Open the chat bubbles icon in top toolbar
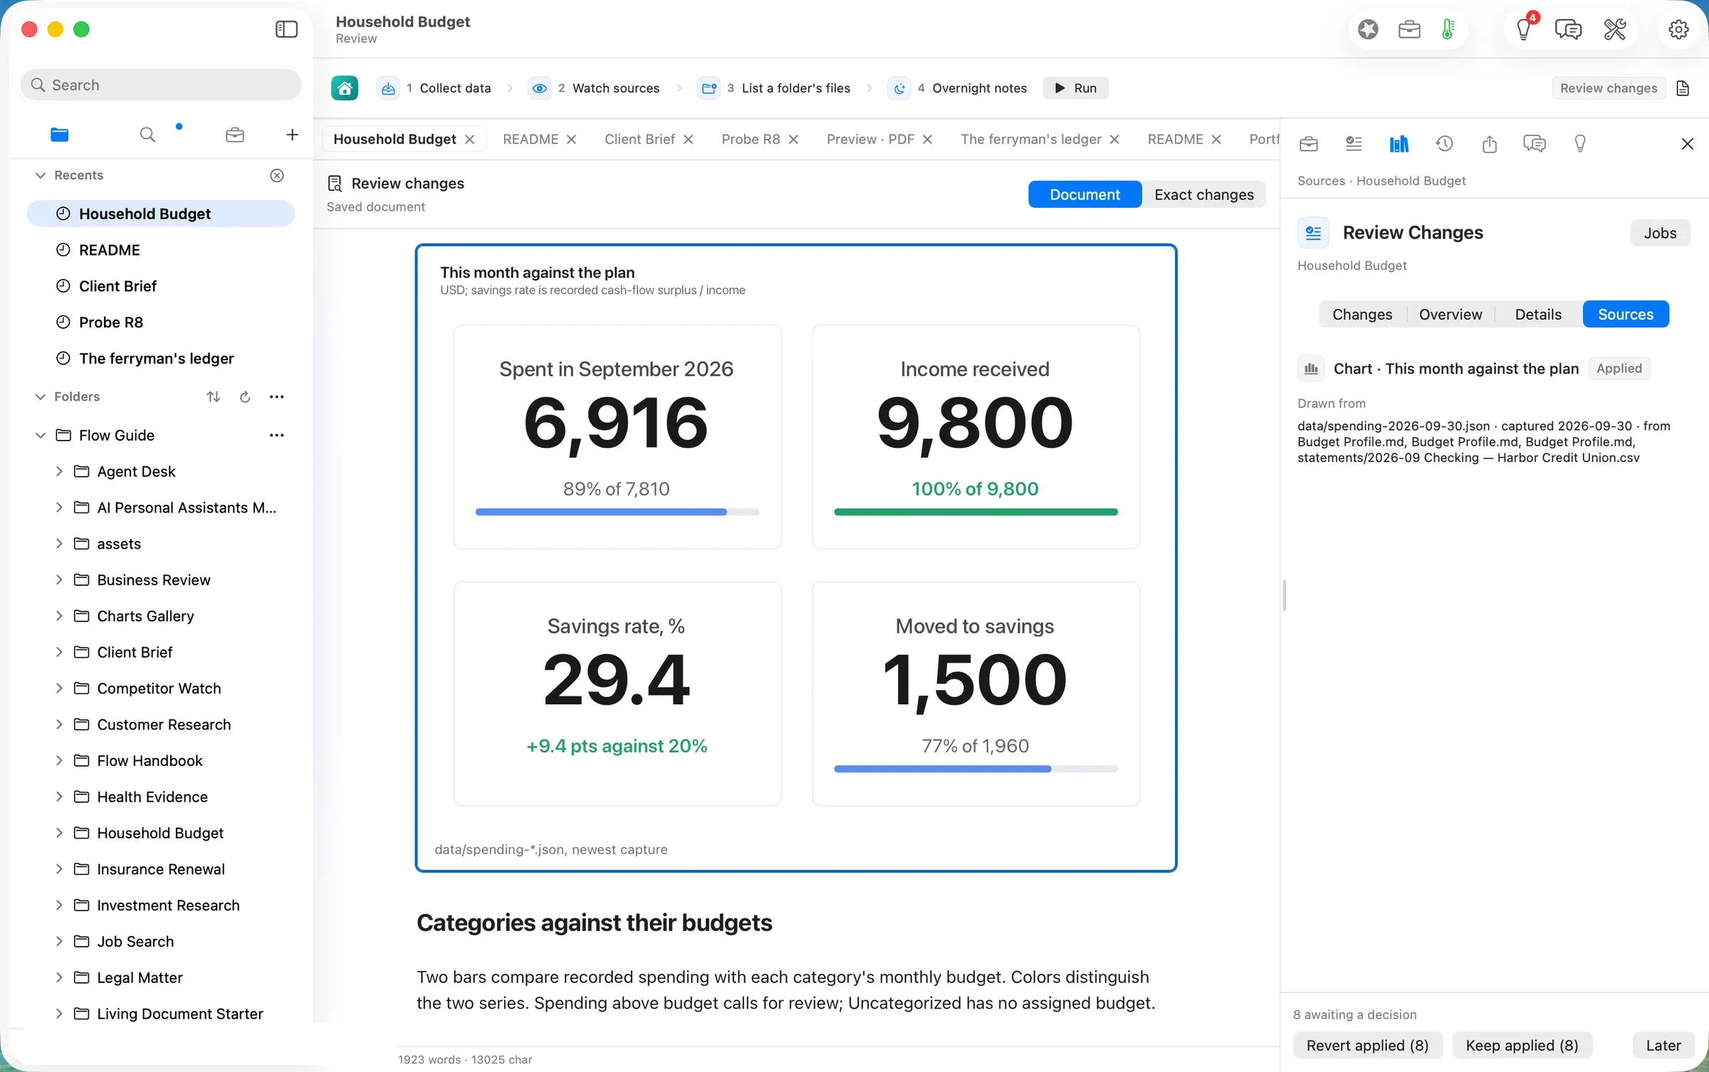The width and height of the screenshot is (1709, 1072). [1568, 29]
